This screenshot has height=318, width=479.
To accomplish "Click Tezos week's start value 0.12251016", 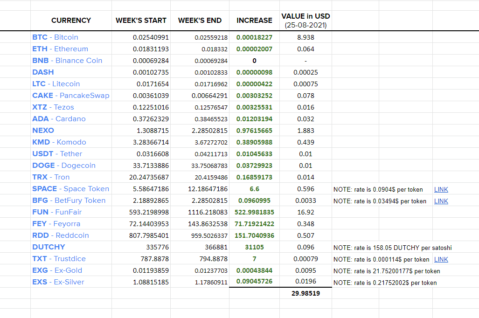I will click(x=151, y=107).
